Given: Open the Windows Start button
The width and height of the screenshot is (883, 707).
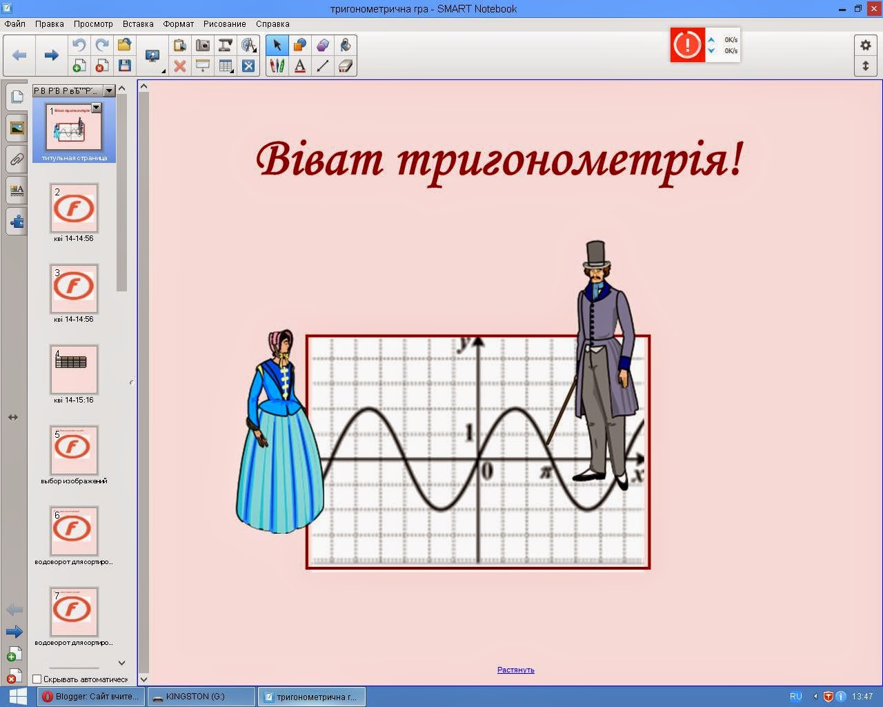Looking at the screenshot, I should 17,696.
